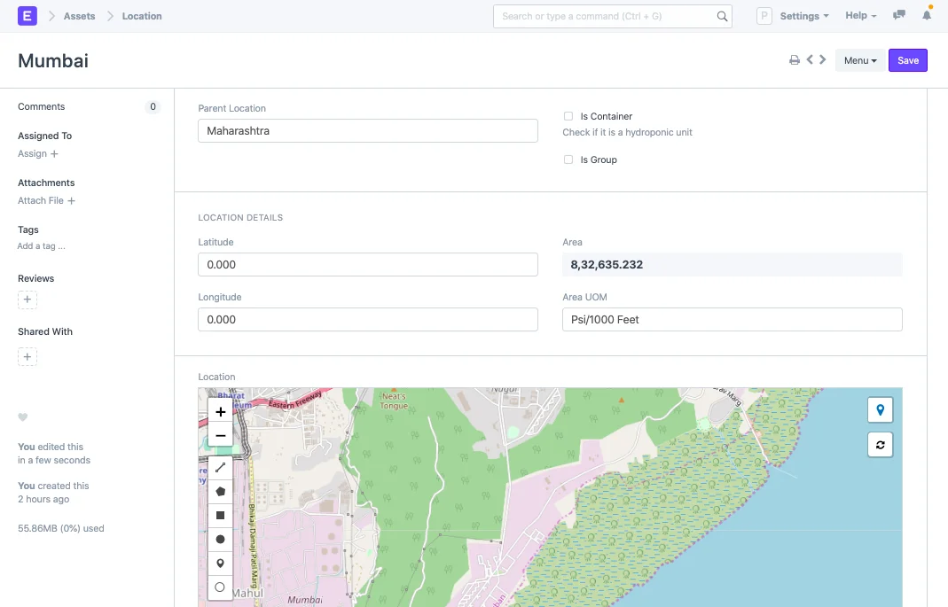Screen dimensions: 948x607
Task: Click the blue locate-position button on the map
Action: (880, 409)
